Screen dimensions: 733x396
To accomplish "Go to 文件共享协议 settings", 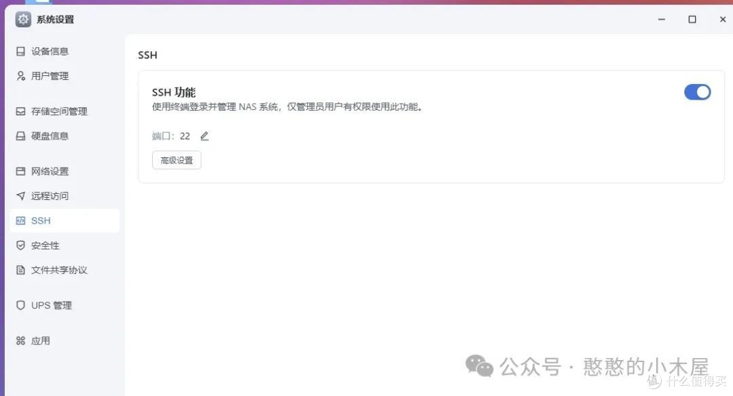I will 64,270.
